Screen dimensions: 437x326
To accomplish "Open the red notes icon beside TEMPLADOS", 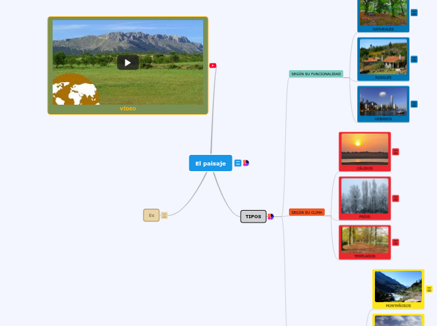I will tap(396, 242).
